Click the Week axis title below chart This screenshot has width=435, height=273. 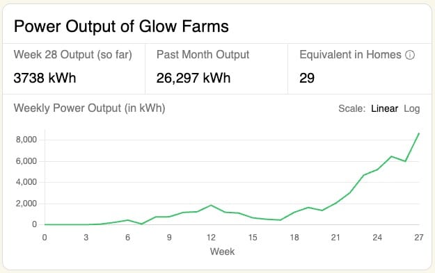222,251
